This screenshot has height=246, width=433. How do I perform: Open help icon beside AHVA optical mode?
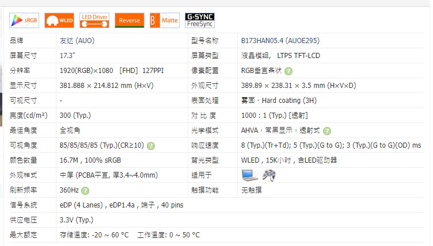point(327,131)
